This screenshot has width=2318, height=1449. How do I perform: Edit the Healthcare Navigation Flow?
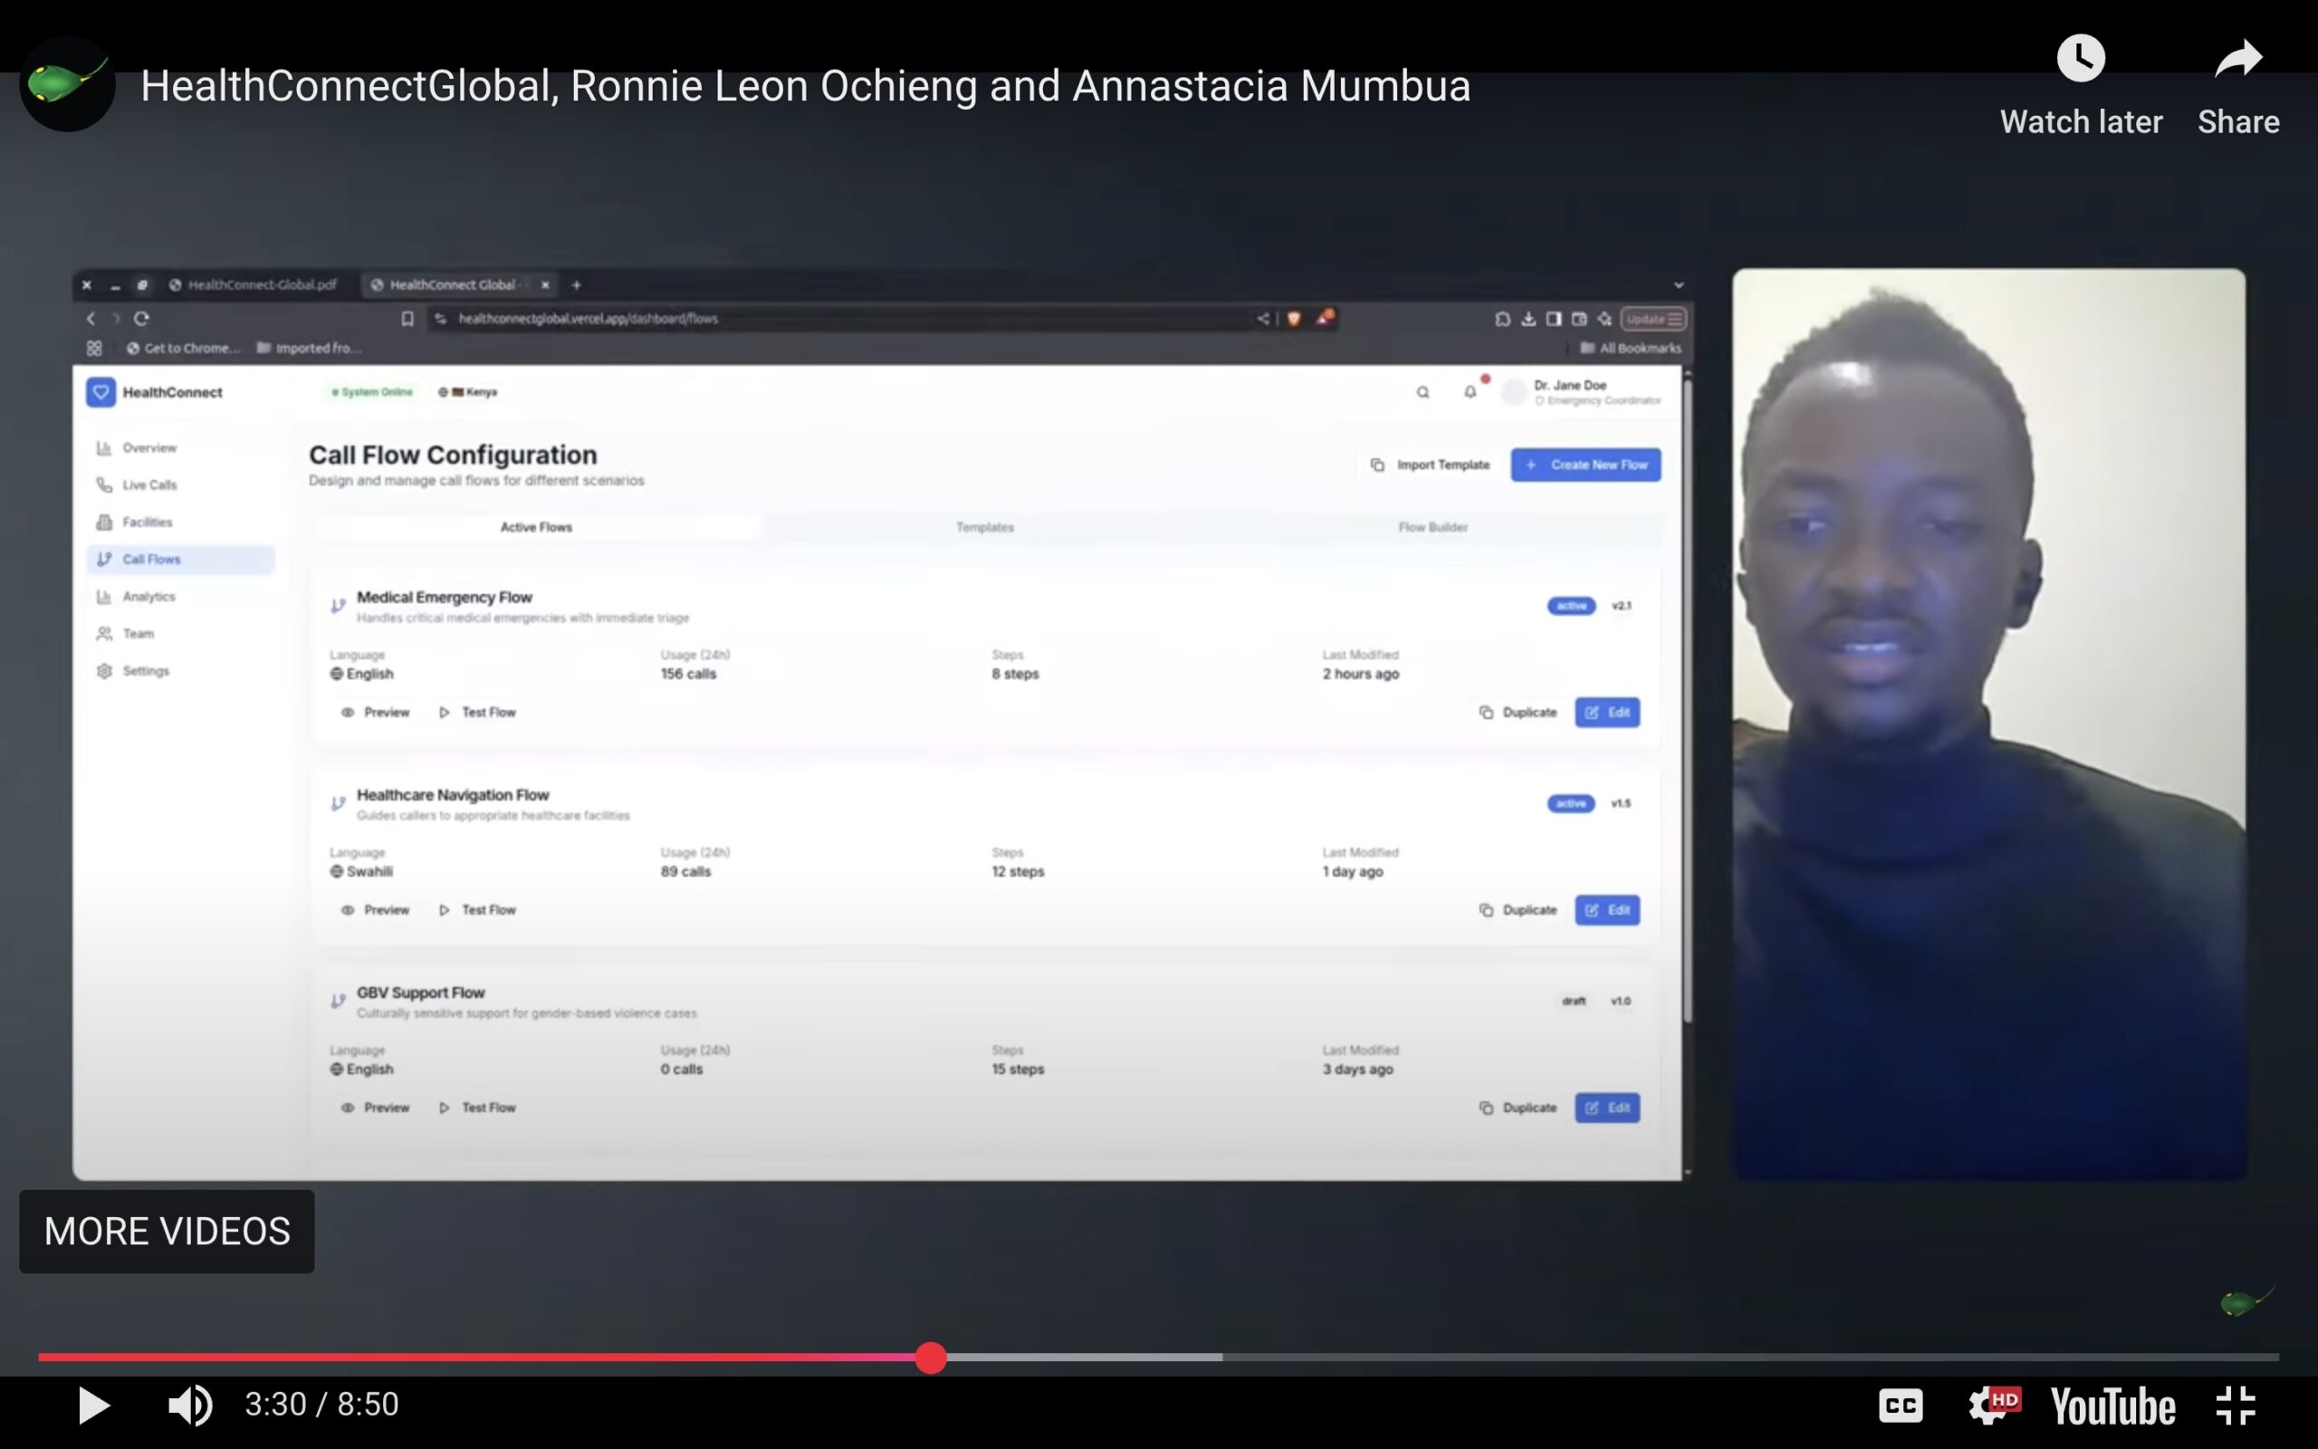point(1607,909)
